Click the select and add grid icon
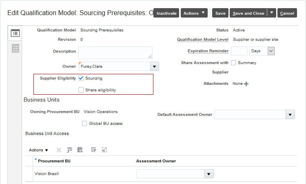The height and width of the screenshot is (184, 306). coord(70,150)
